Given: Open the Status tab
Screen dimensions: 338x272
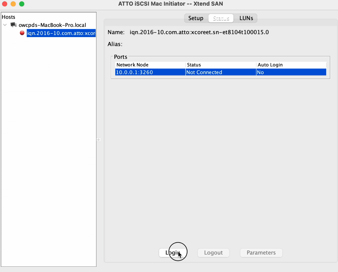Looking at the screenshot, I should (x=221, y=18).
